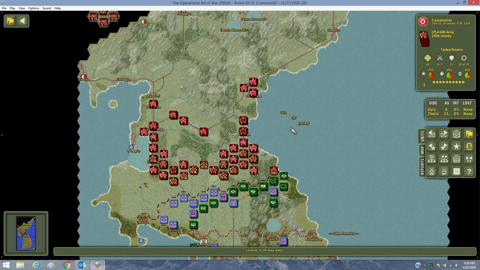Click the number 1 stack indicator circle
The image size is (480, 270).
424,85
